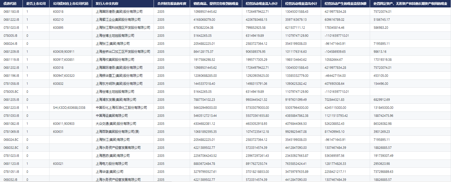
Task: Select the 公司债对应上市公司代码 column header
Action: click(x=71, y=4)
